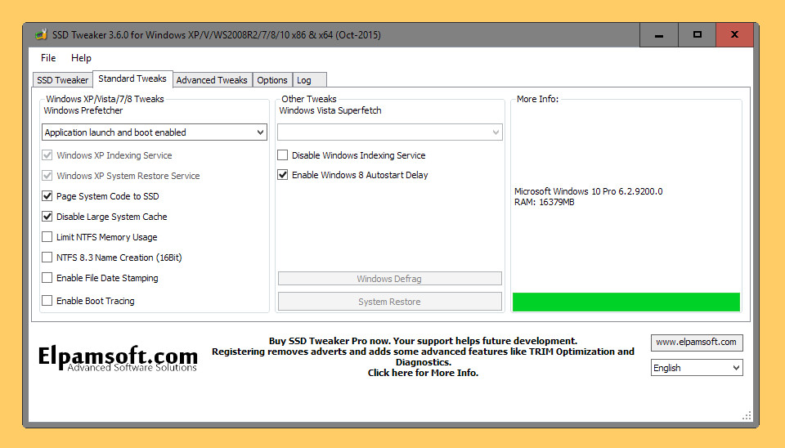Open the English language dropdown
785x448 pixels.
697,368
